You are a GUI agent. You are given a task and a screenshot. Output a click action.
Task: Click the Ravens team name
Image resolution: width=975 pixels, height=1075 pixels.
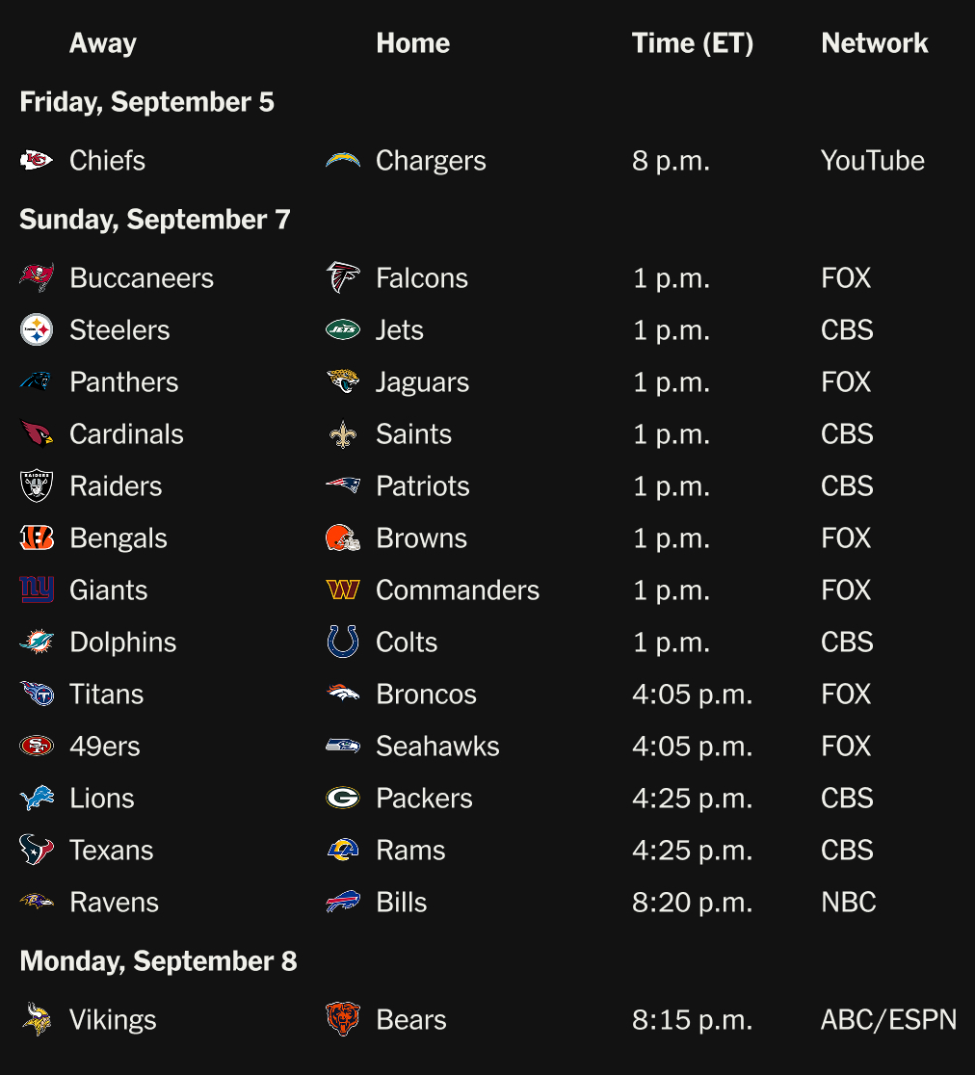click(x=114, y=903)
